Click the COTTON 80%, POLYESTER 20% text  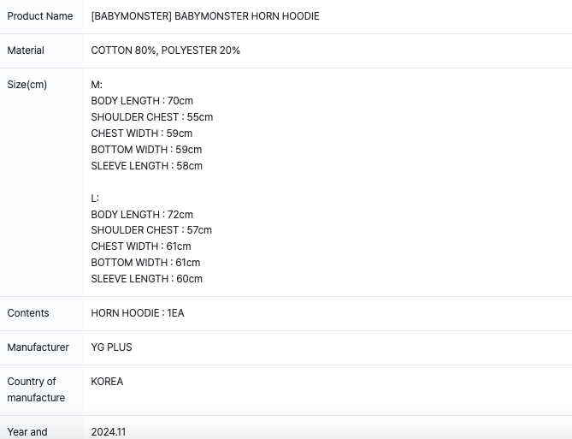(166, 50)
